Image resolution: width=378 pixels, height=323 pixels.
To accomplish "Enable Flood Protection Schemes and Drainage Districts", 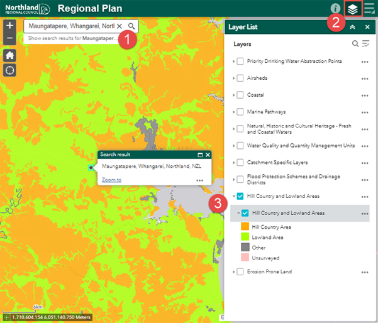I will [x=240, y=179].
